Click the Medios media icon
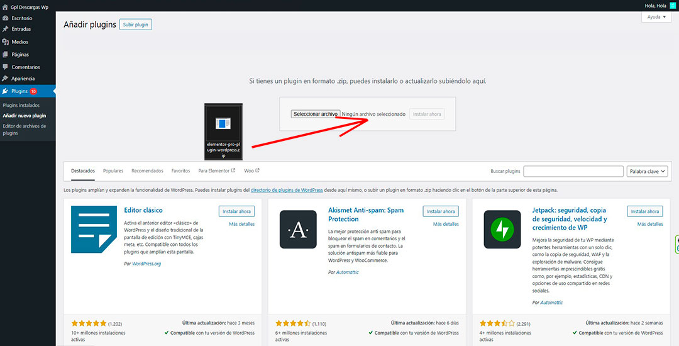Viewport: 679px width, 346px height. tap(5, 42)
